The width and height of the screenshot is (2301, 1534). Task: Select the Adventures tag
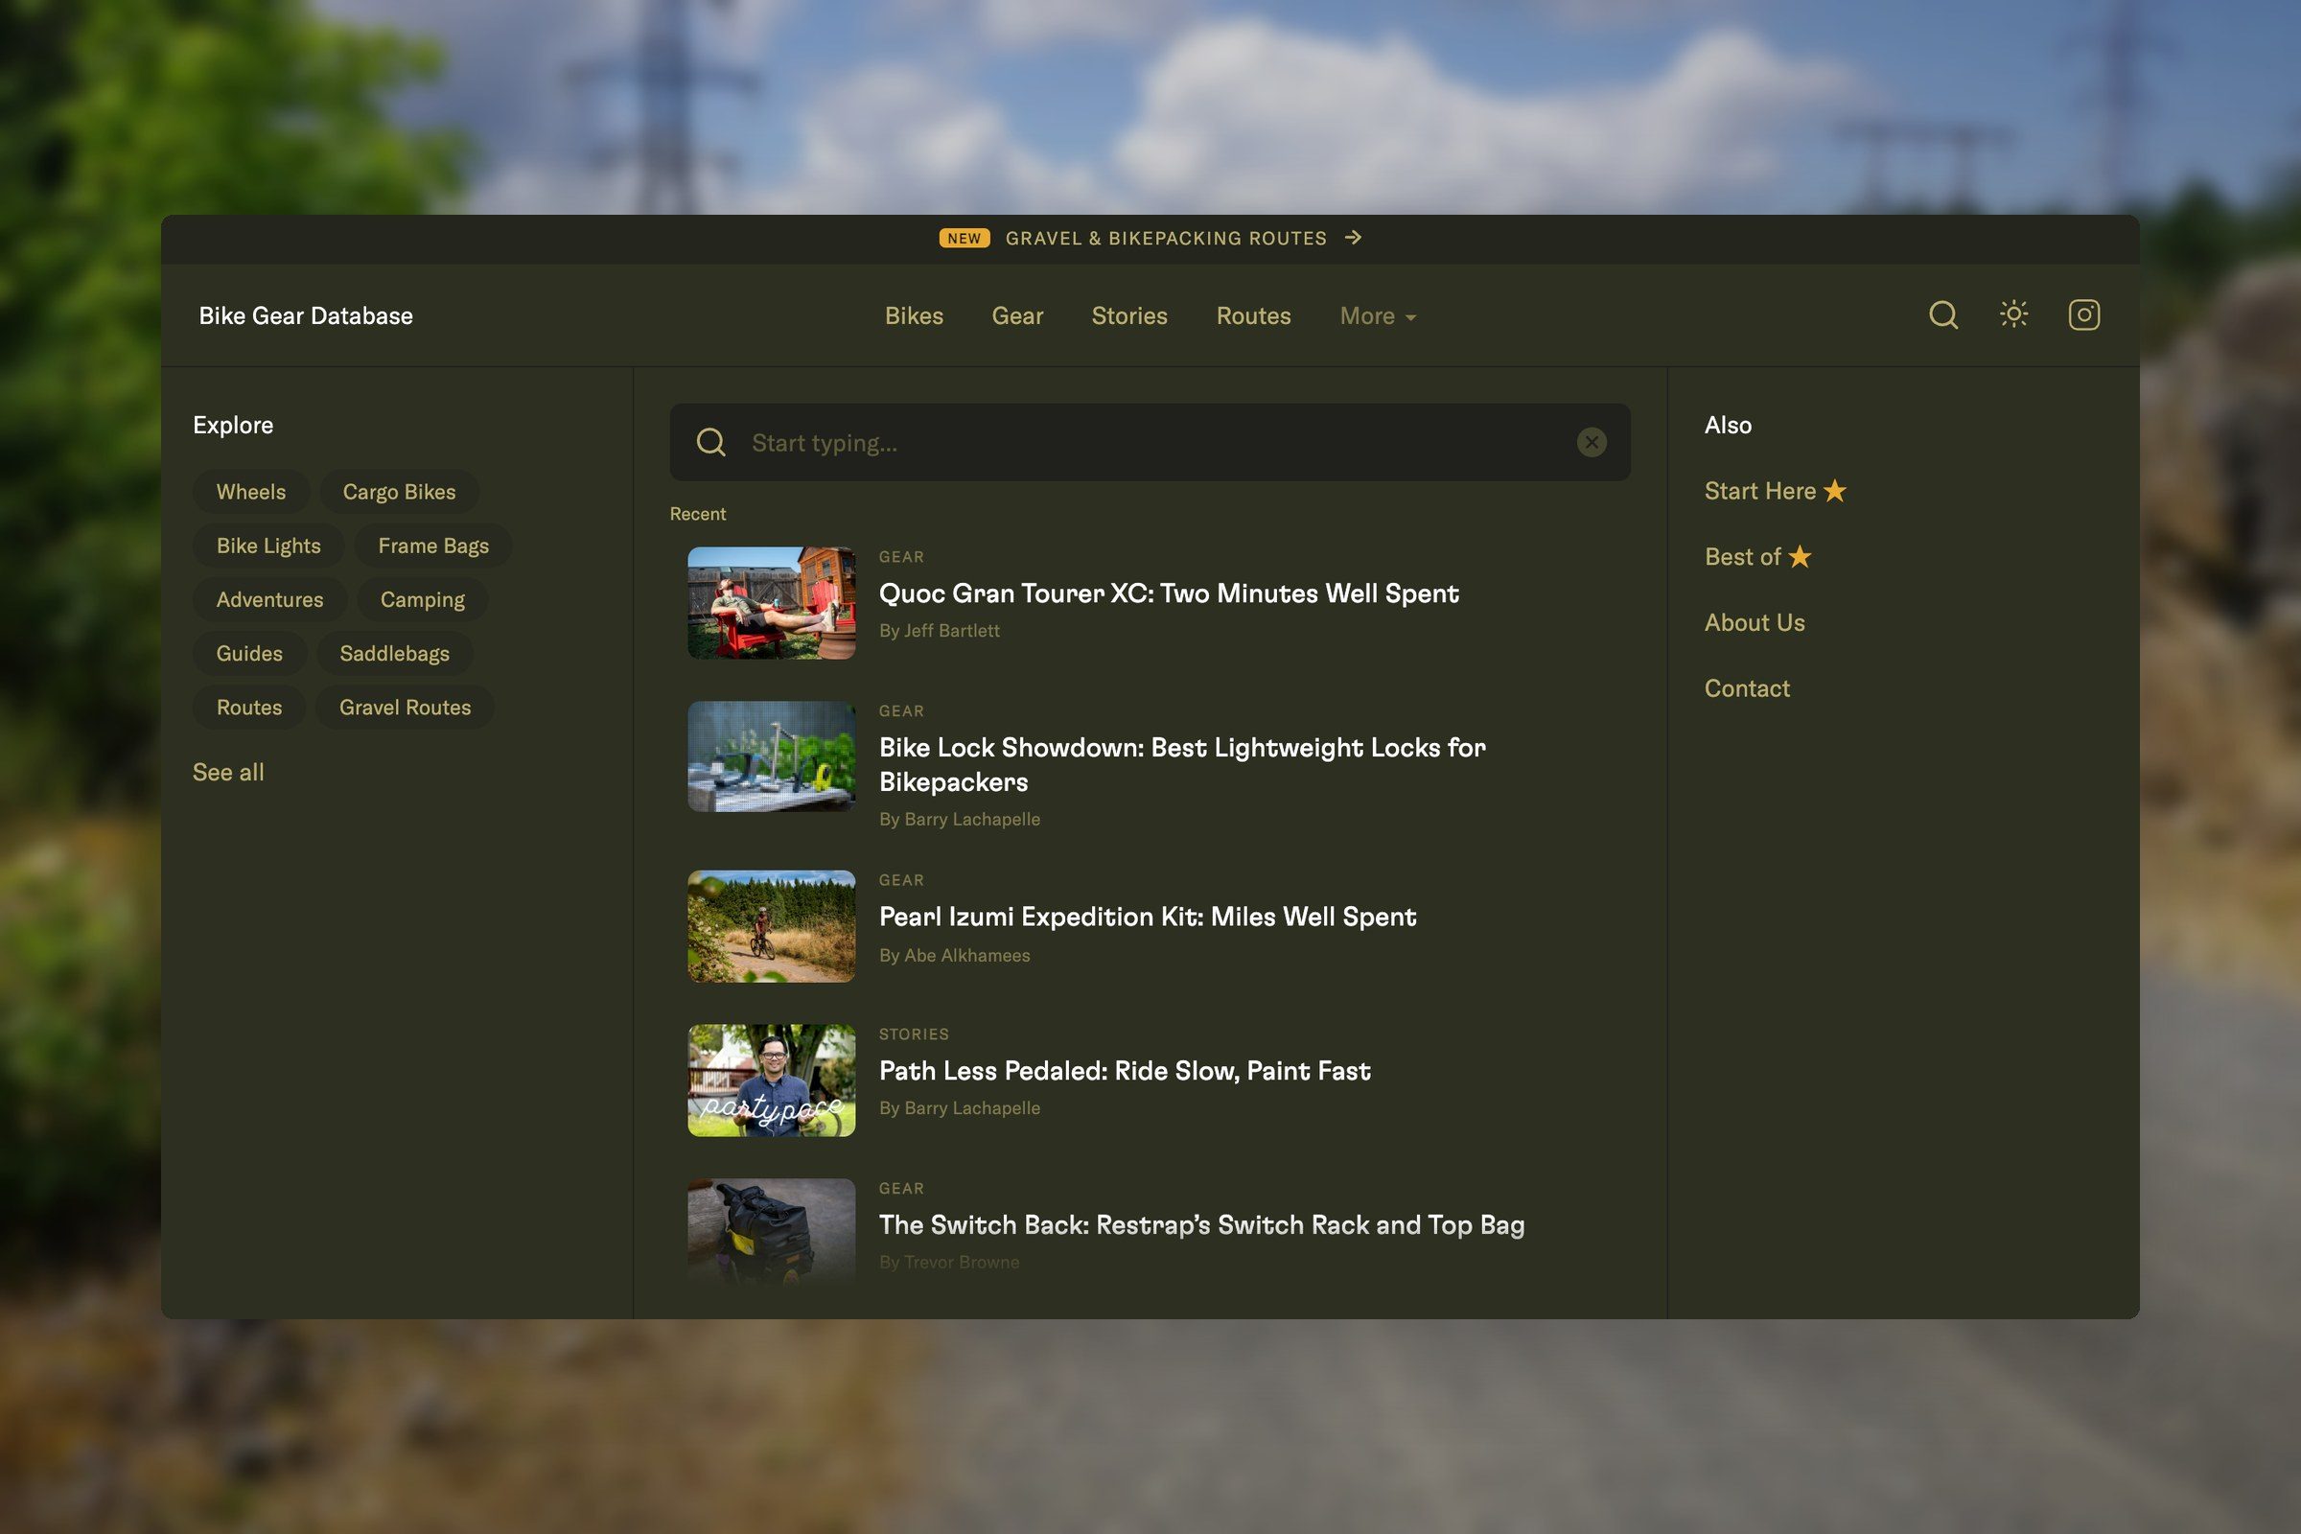270,598
